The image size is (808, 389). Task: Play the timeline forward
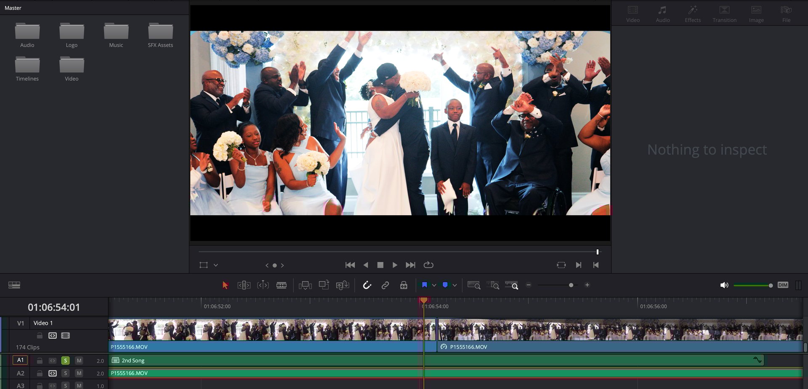click(x=395, y=265)
